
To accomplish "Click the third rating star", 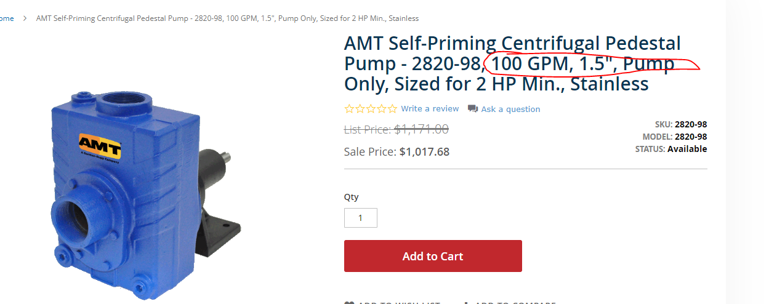I will coord(371,109).
